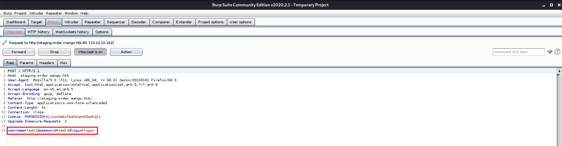Click the Accept-Encoding header line

[39, 94]
